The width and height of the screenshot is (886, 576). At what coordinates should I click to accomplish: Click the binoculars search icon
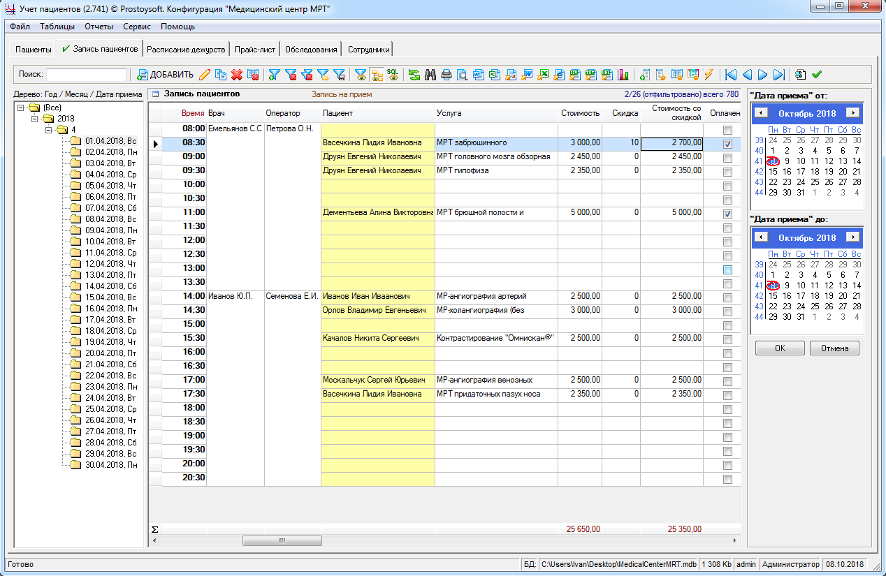430,75
